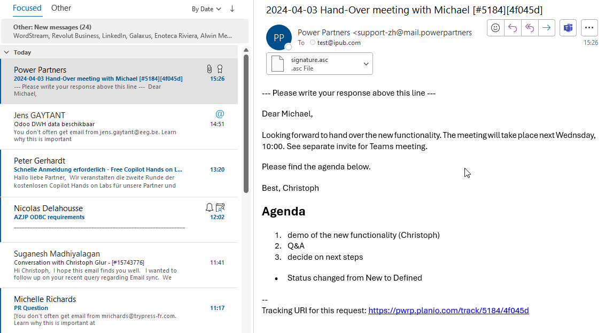
Task: Open the Other: New messages (24) banner
Action: click(125, 31)
